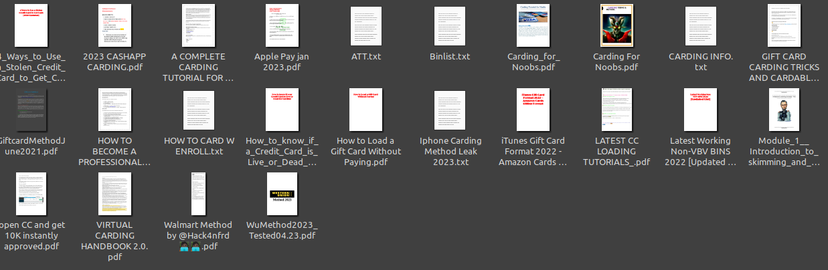Click the VIRTUAL CARDING HANDBOOK 2.0.pdf thumbnail
Screen dimensions: 828x270
point(115,193)
